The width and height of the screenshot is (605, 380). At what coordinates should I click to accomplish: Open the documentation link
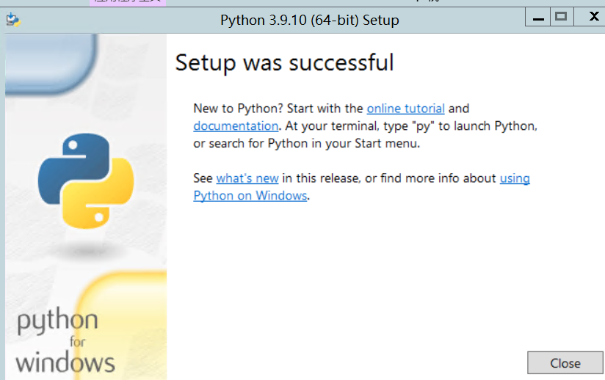(236, 126)
